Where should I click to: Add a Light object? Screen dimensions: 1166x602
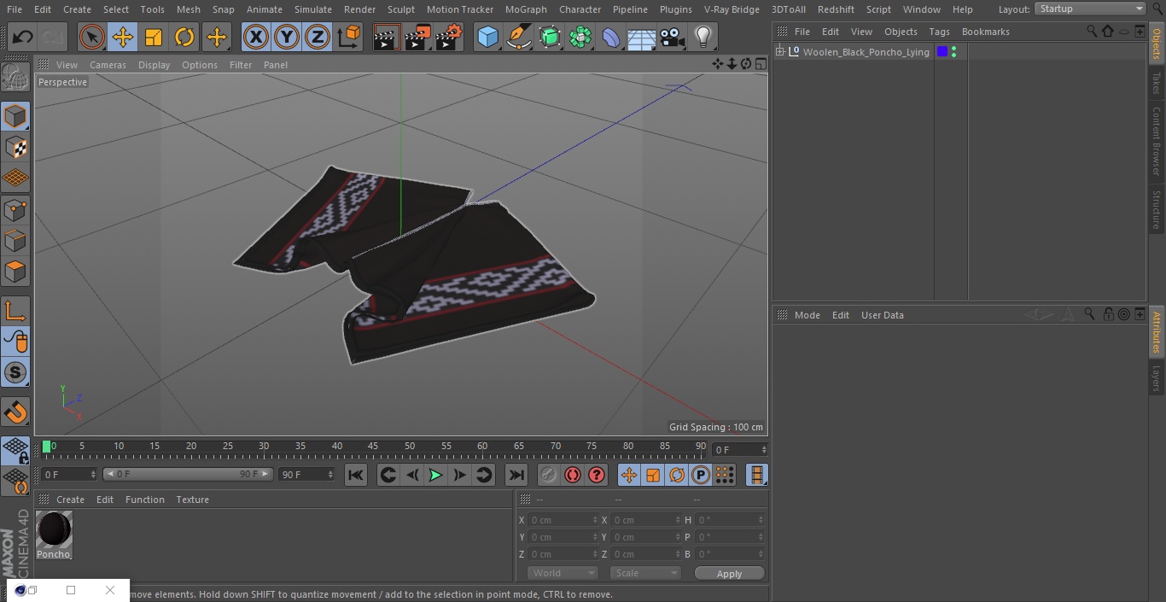pos(703,37)
